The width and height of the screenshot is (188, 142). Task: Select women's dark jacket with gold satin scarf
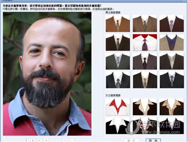(x=172, y=107)
